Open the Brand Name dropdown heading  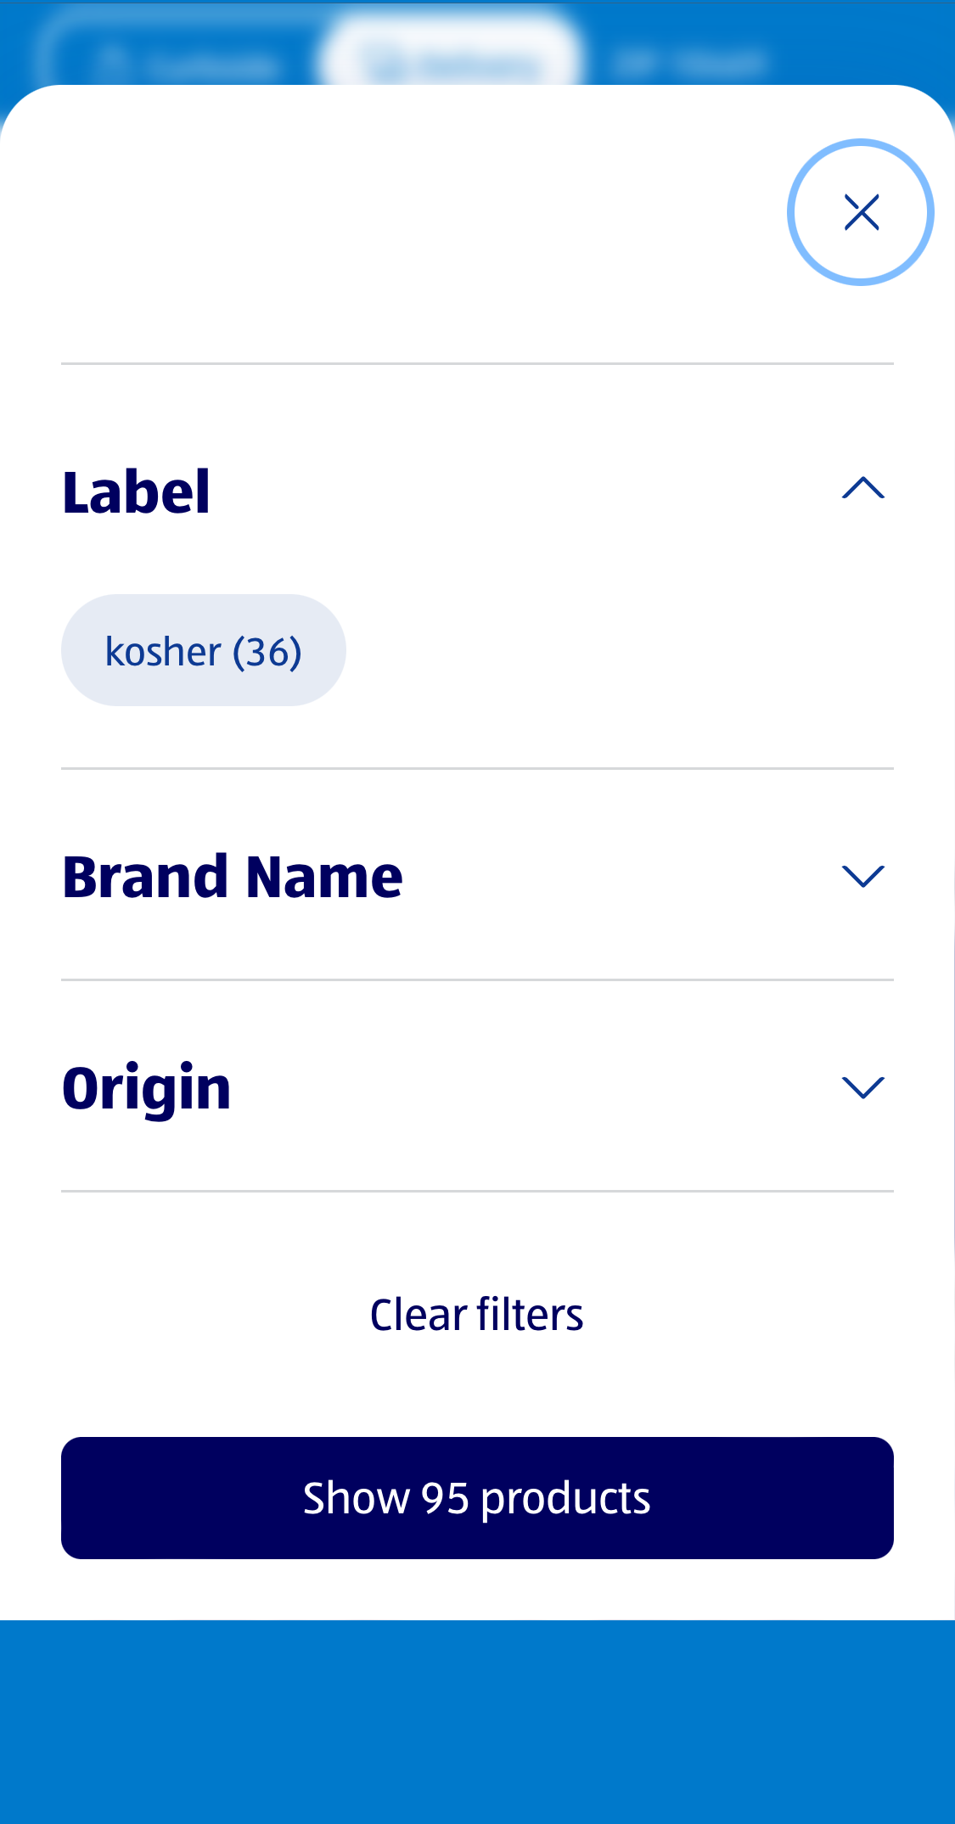(233, 876)
